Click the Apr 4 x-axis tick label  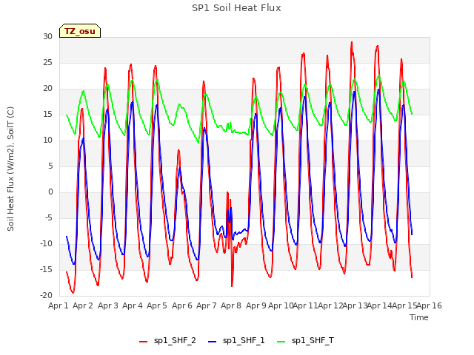point(133,305)
